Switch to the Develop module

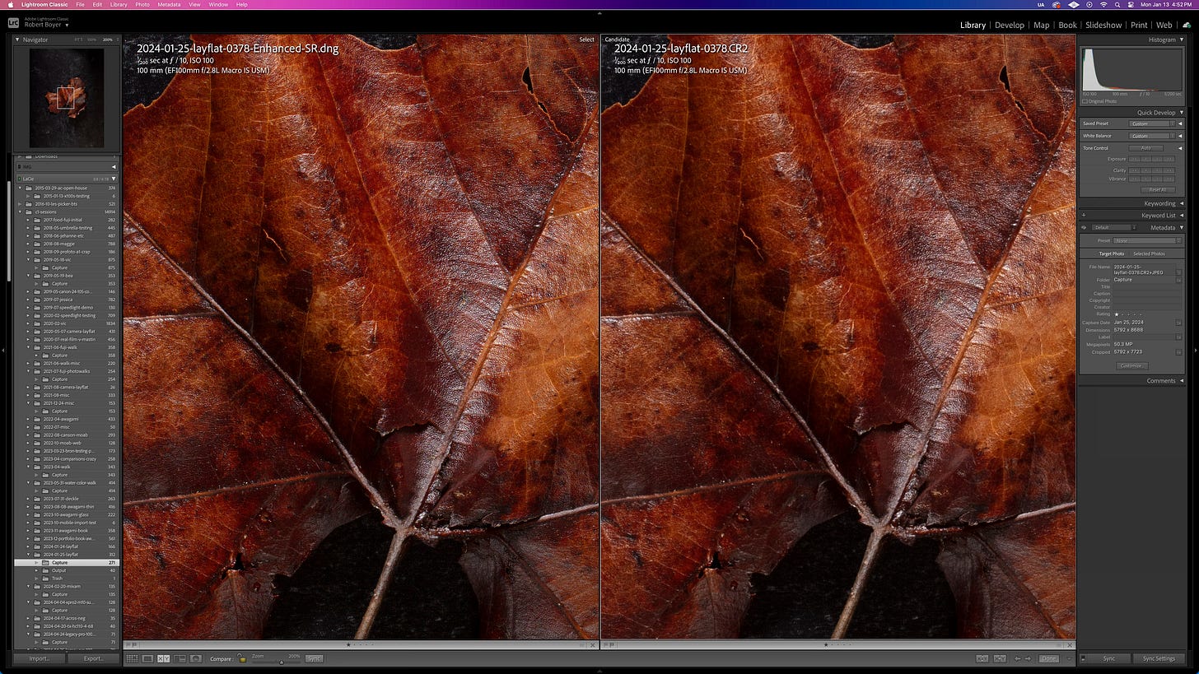click(x=1010, y=25)
